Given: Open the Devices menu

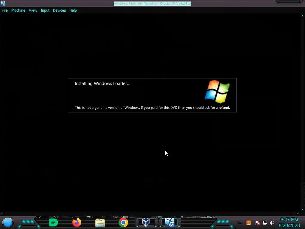Looking at the screenshot, I should [59, 10].
